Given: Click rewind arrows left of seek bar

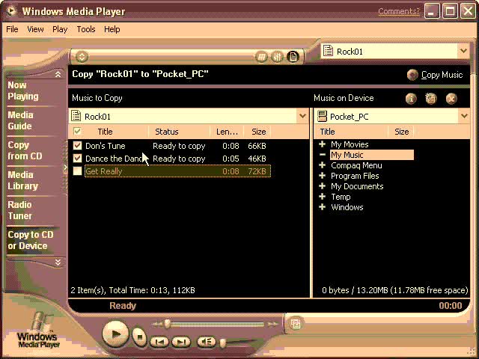Looking at the screenshot, I should tap(157, 324).
